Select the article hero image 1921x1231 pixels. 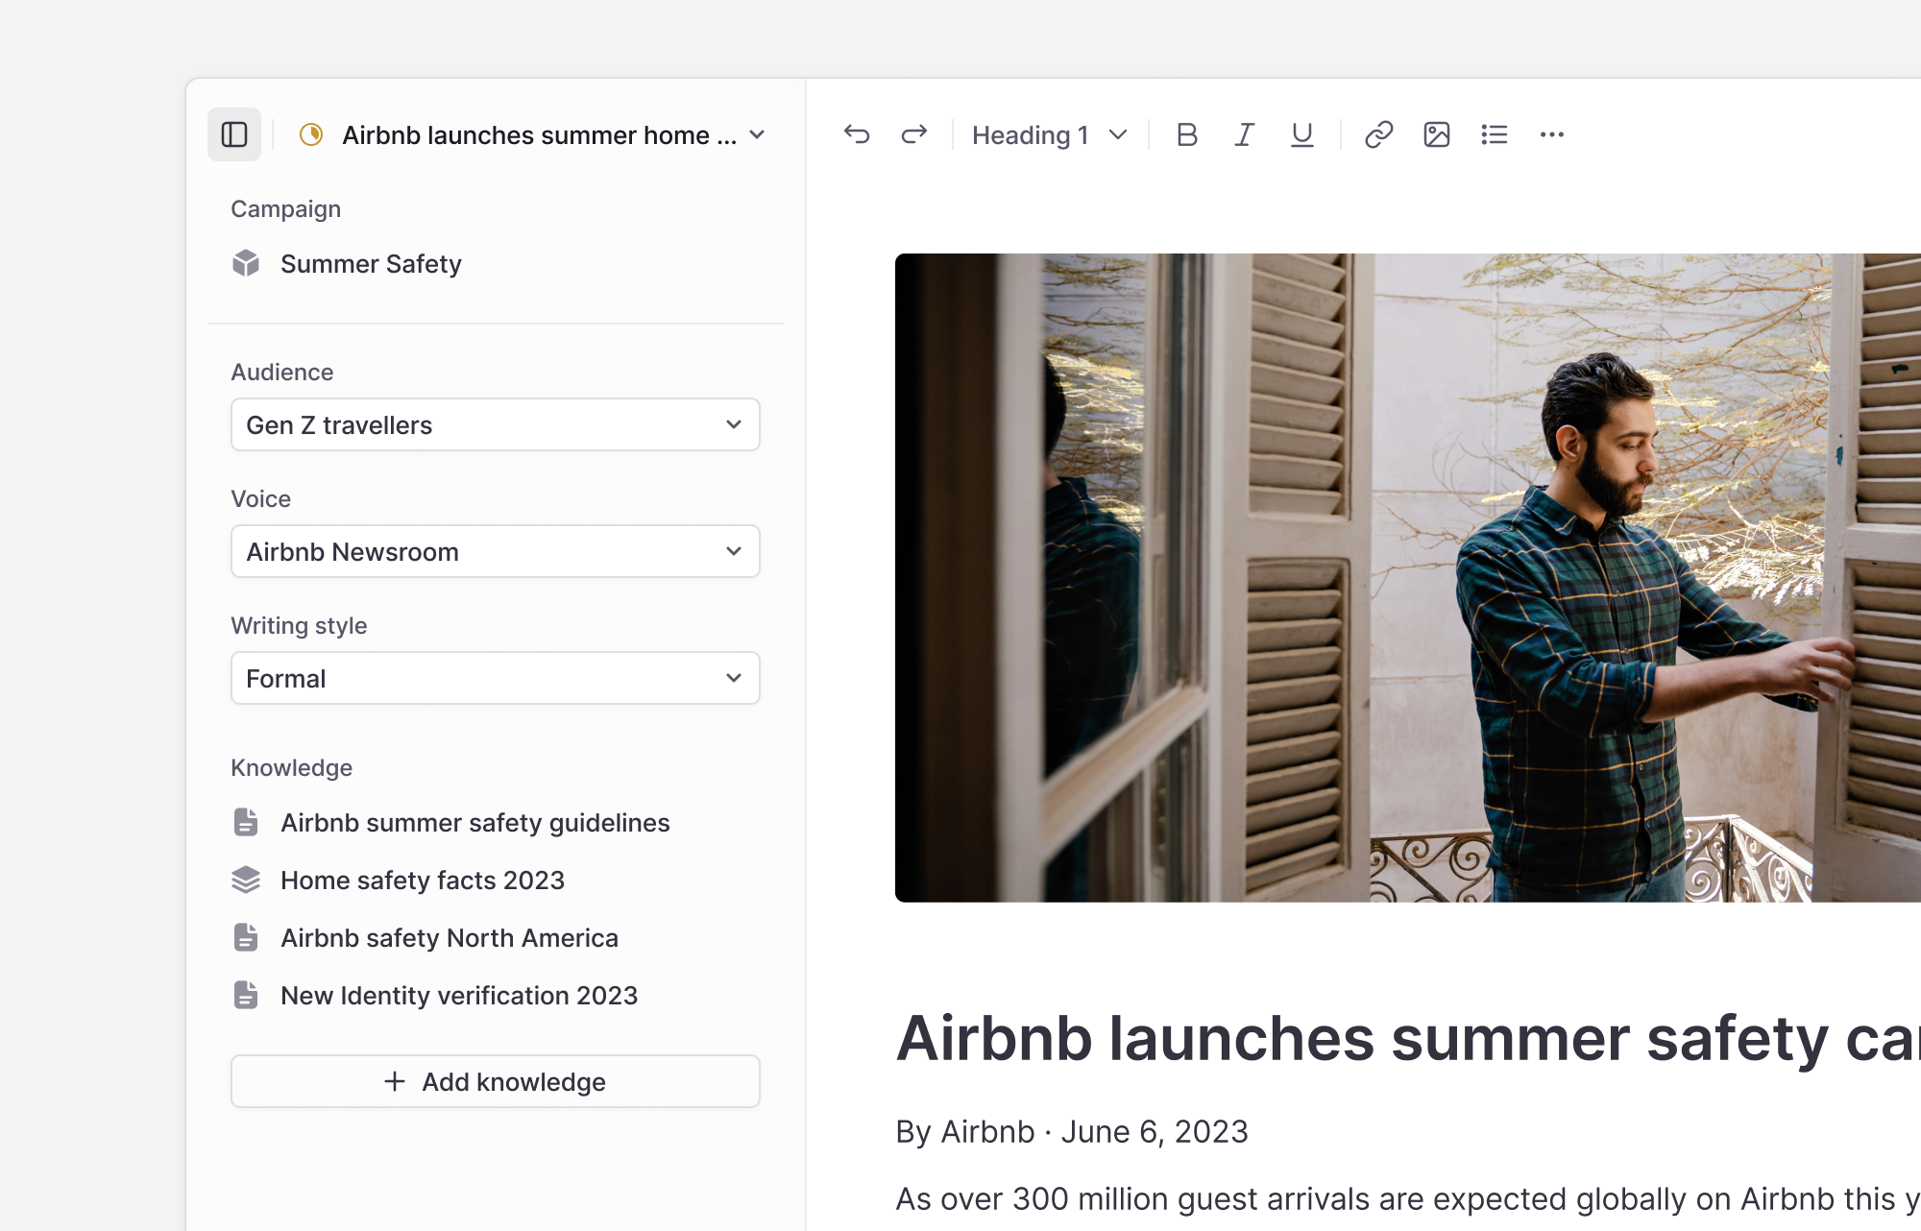1408,578
